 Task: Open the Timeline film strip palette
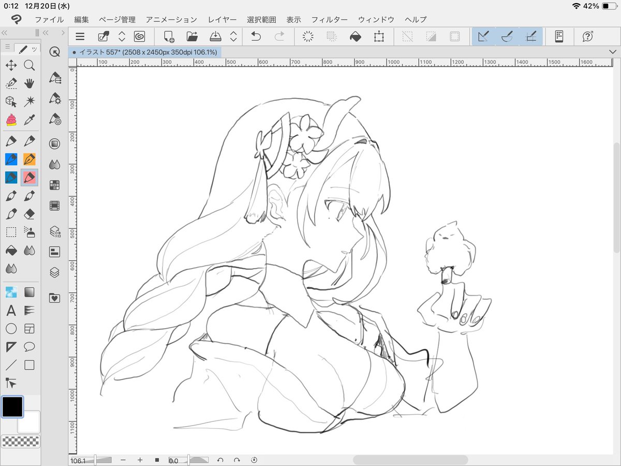[55, 206]
